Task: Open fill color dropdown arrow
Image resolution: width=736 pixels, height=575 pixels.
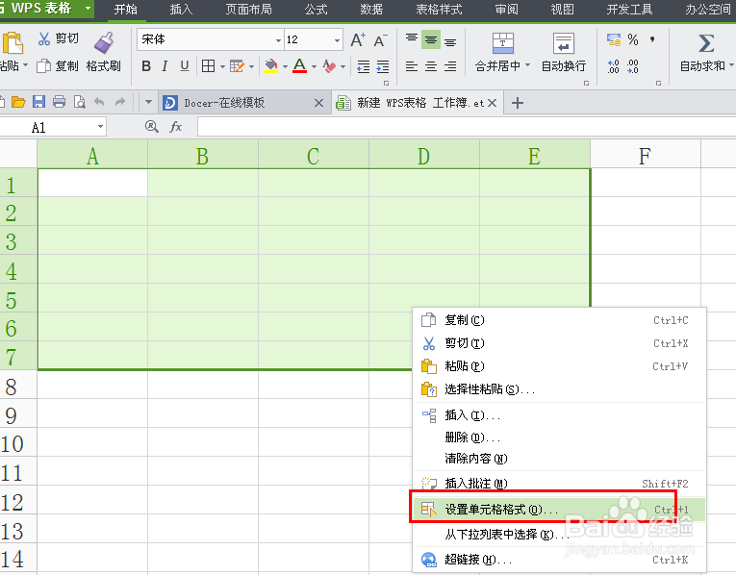Action: pyautogui.click(x=285, y=66)
